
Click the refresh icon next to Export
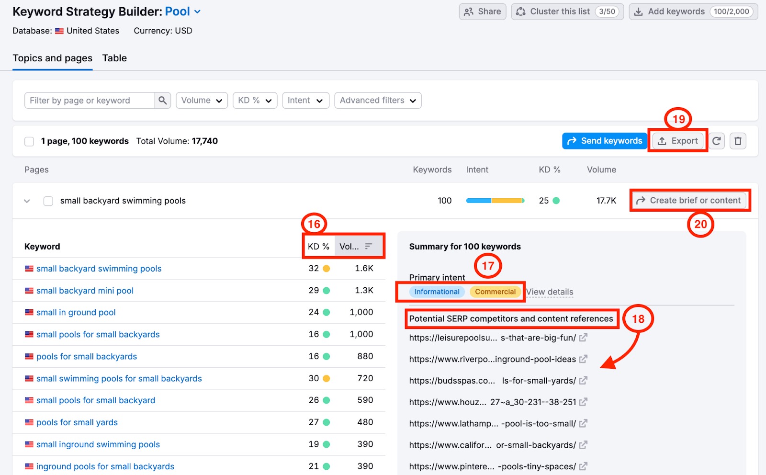click(x=717, y=141)
